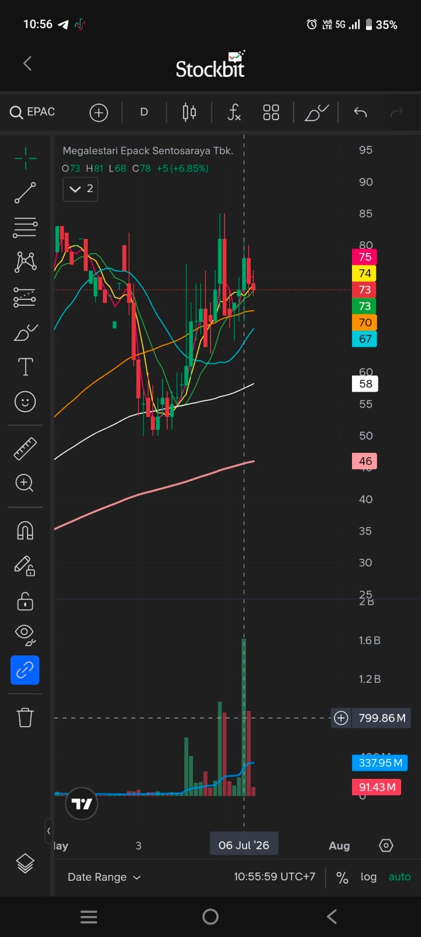Tap the alarm icon in status bar
The height and width of the screenshot is (937, 421).
click(312, 25)
